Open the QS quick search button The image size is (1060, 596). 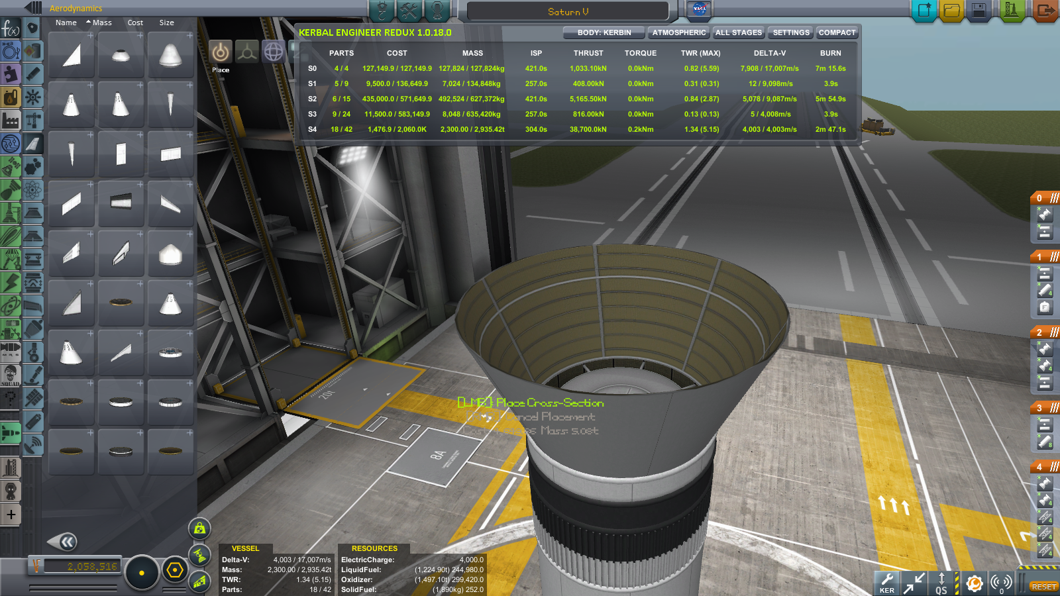coord(941,583)
